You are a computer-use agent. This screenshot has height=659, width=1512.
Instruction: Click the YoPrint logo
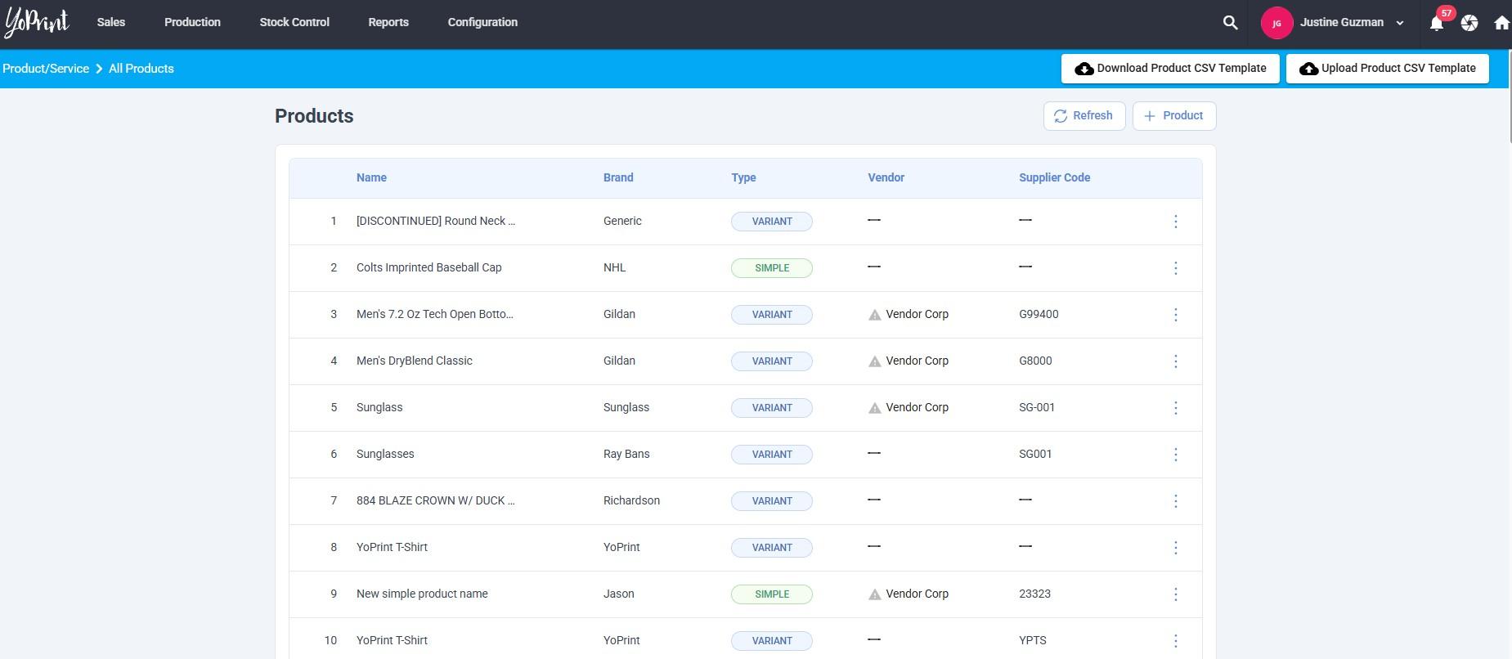point(37,23)
